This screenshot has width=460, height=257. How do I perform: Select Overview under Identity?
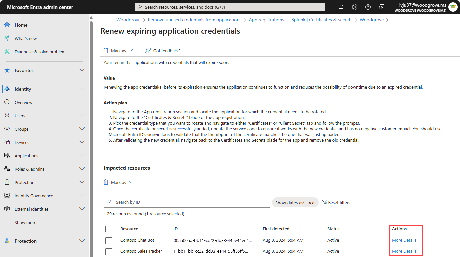23,102
